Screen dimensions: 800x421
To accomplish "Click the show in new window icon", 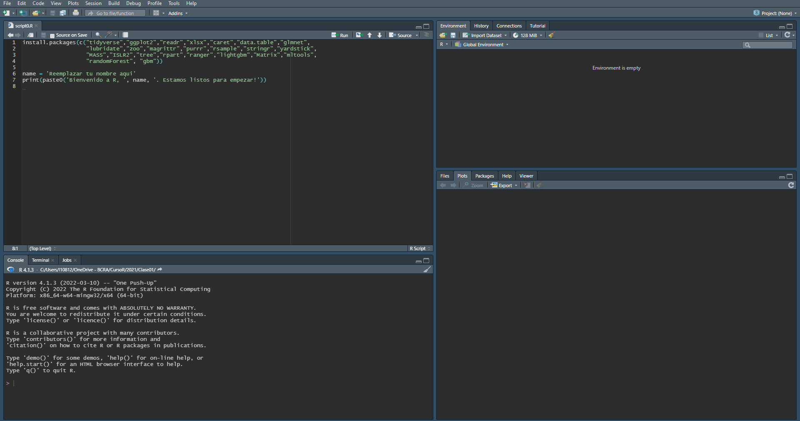I will 30,35.
